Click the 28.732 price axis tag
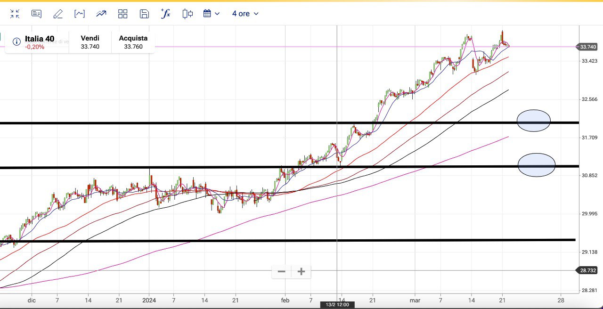Viewport: 603px width, 309px height. (x=587, y=270)
